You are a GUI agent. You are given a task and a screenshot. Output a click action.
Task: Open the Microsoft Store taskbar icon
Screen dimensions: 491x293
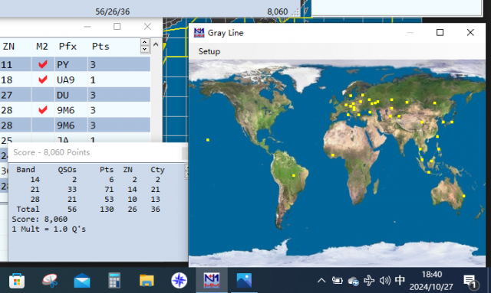(17, 280)
